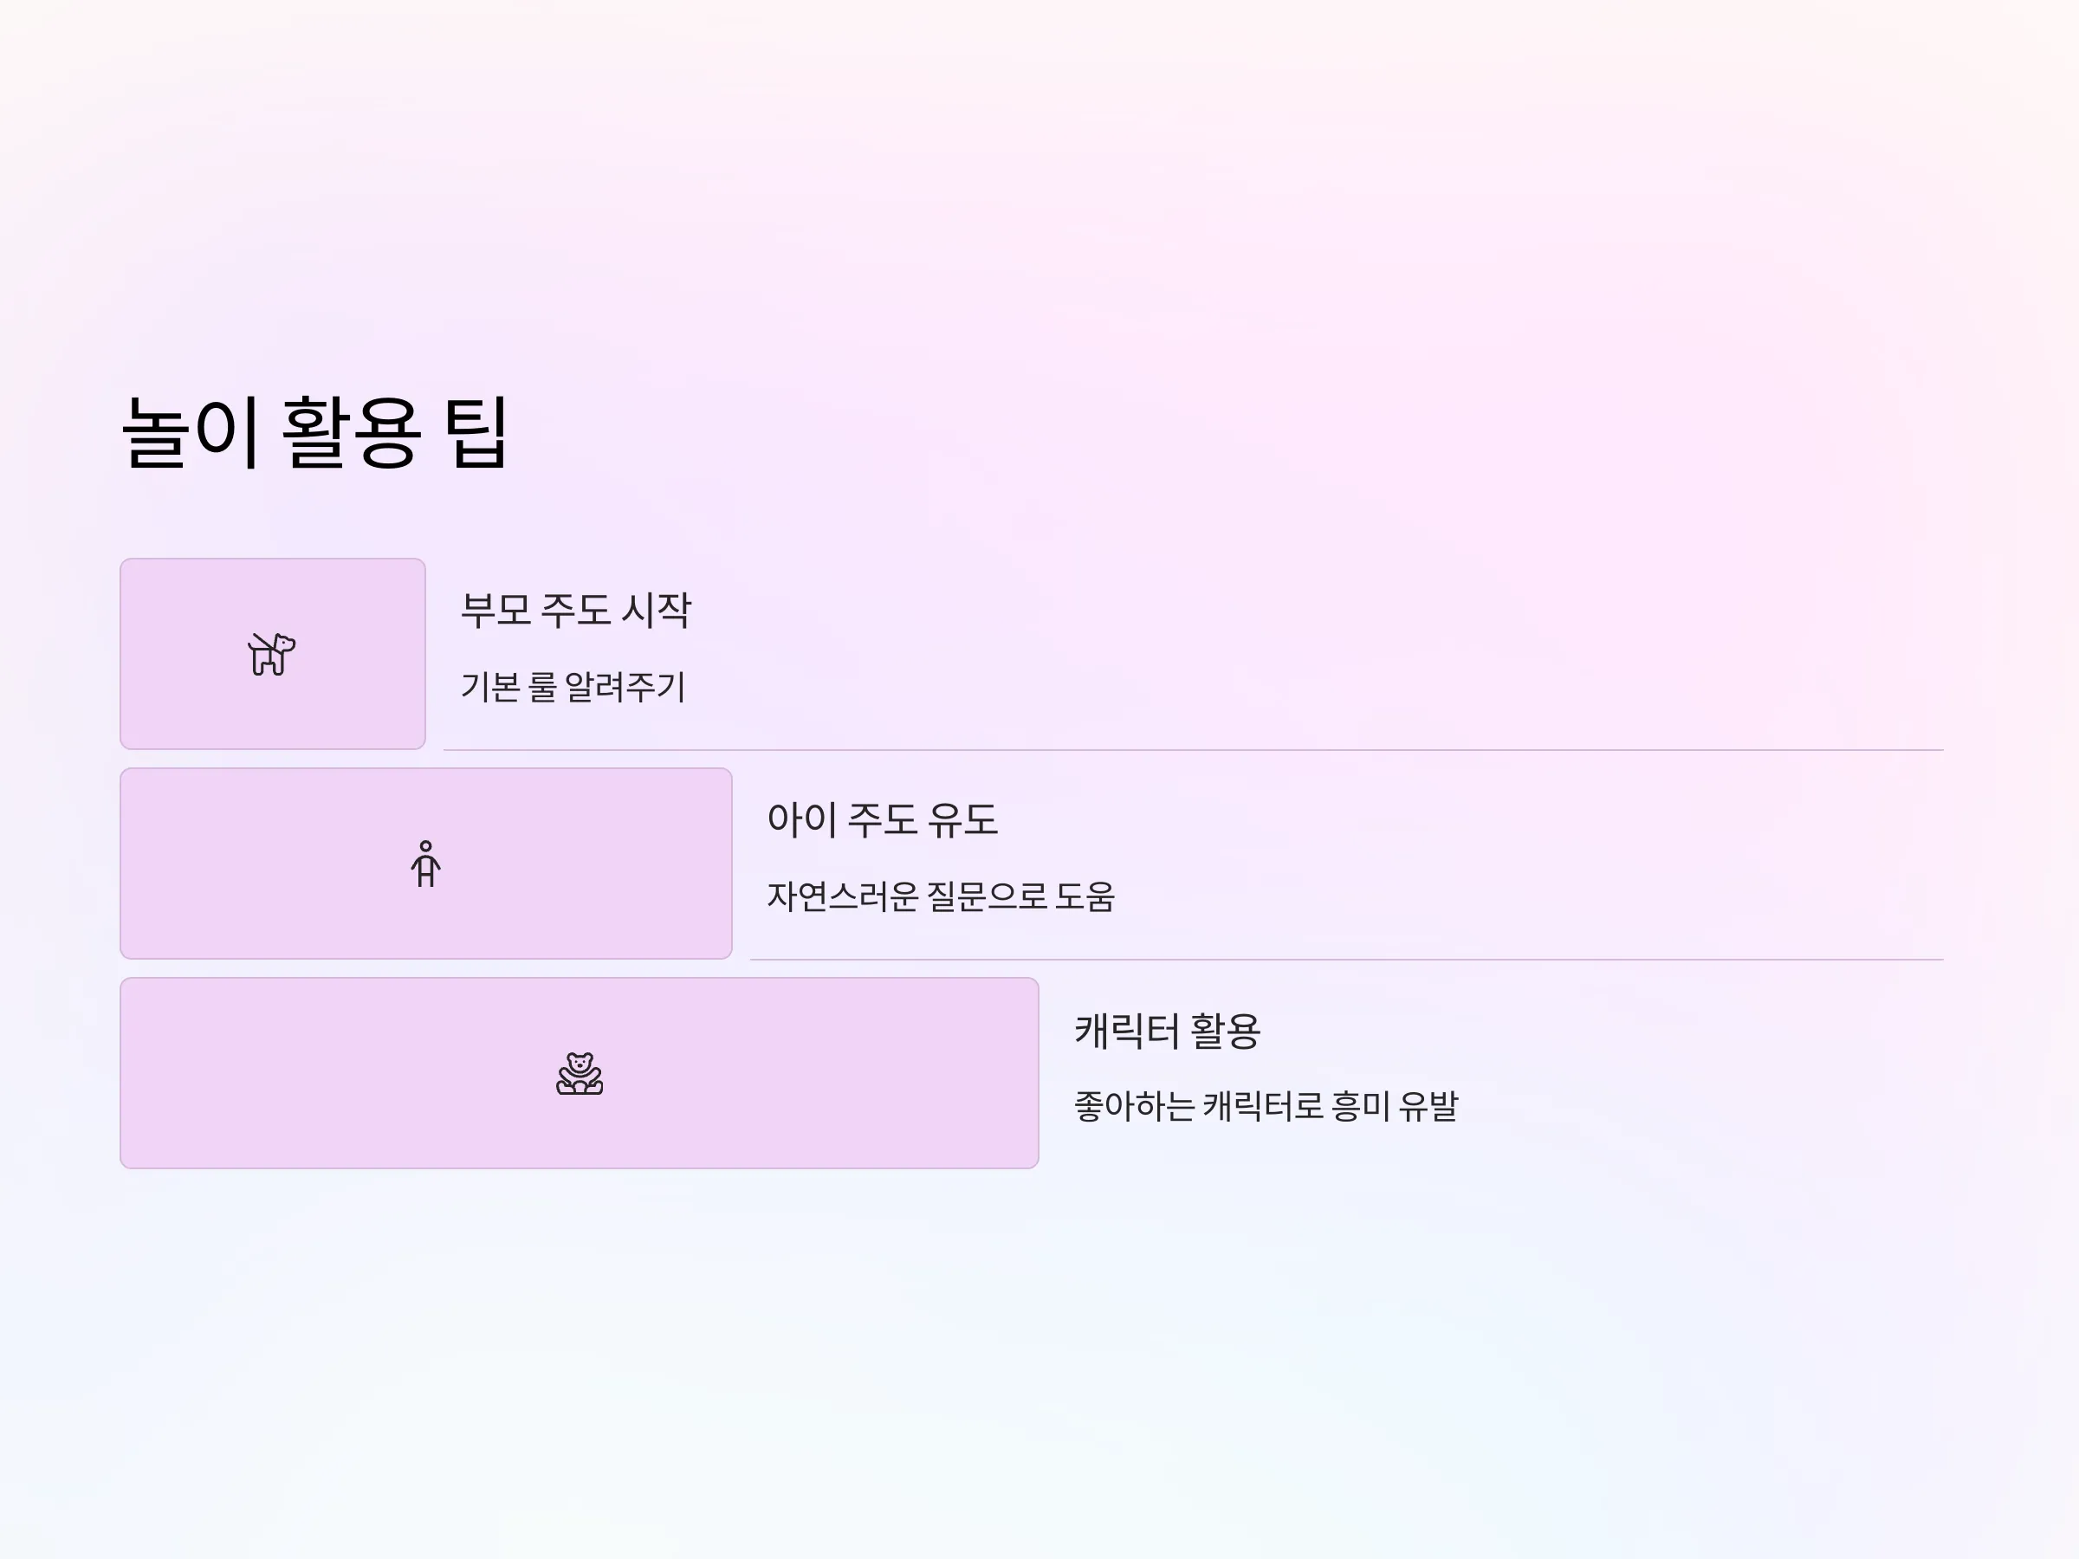Select the slide title 놀이 활용 팁
This screenshot has height=1559, width=2079.
click(316, 432)
